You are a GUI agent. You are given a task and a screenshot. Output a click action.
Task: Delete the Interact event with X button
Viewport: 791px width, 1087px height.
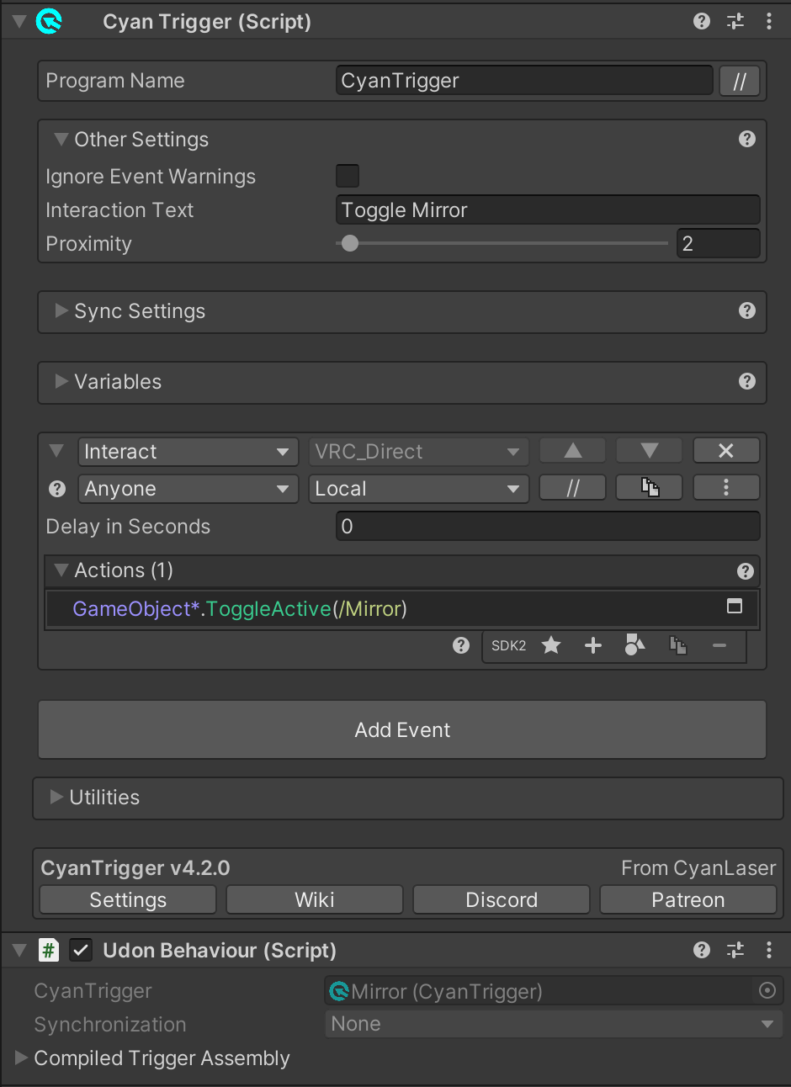[726, 451]
